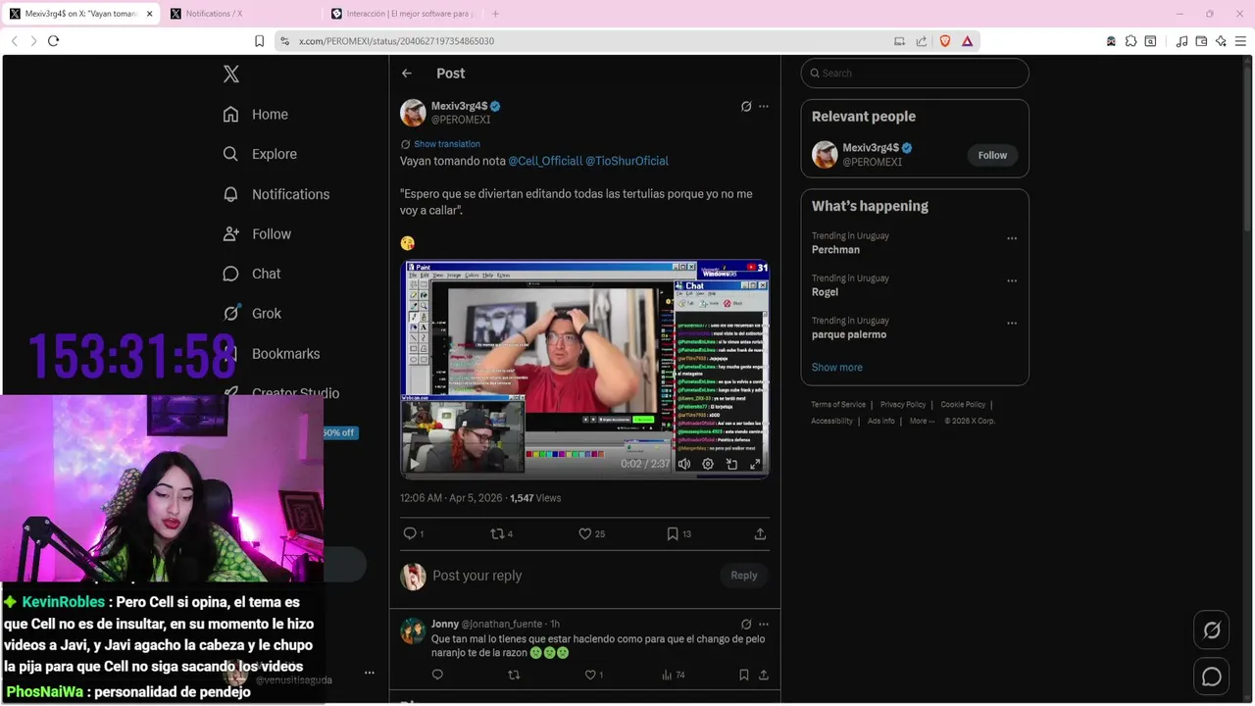Expand video to fullscreen
The height and width of the screenshot is (706, 1255).
pyautogui.click(x=755, y=464)
